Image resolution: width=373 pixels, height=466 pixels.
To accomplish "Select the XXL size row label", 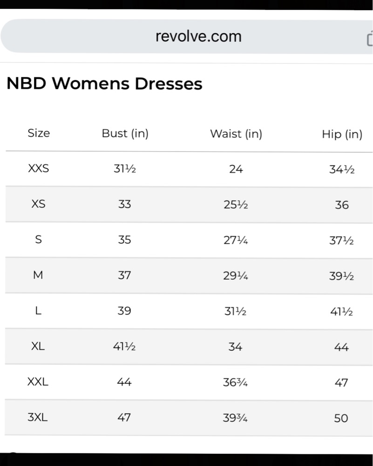I will click(38, 382).
